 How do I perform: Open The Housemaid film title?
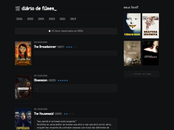44,114
